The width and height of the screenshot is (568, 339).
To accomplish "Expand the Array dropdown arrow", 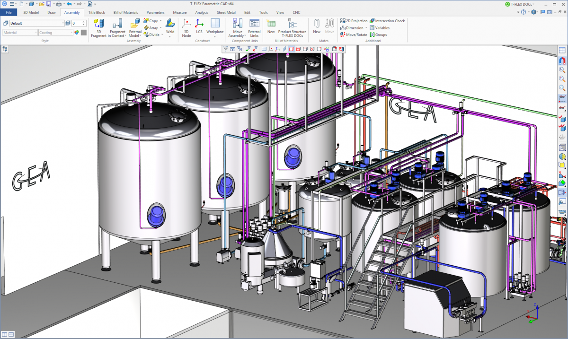I will (161, 28).
